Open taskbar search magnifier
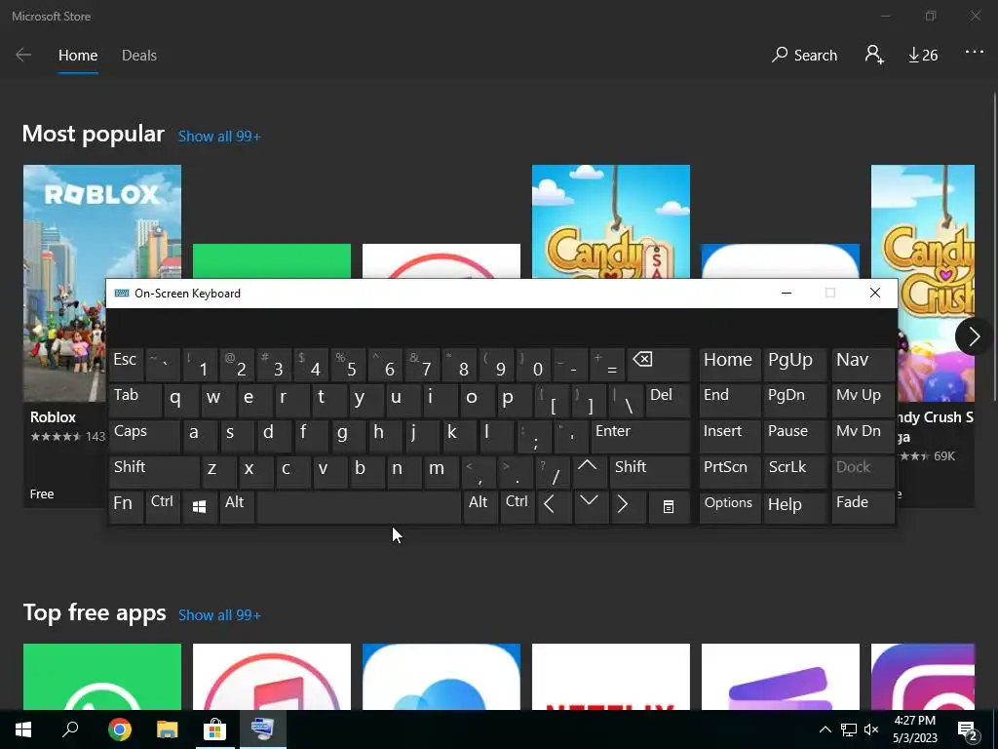The height and width of the screenshot is (749, 998). (70, 729)
